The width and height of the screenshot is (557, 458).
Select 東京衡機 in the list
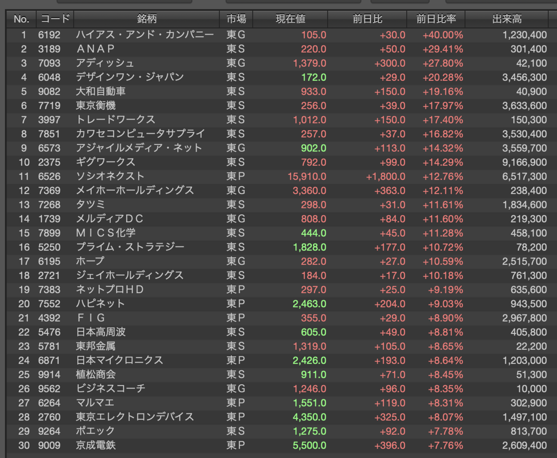pyautogui.click(x=95, y=105)
